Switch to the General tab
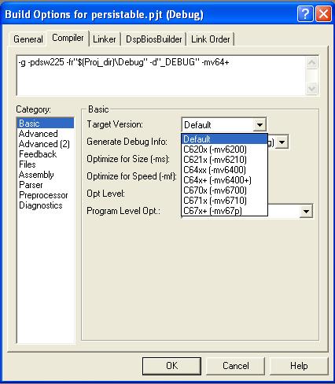Image resolution: width=335 pixels, height=384 pixels. [28, 39]
